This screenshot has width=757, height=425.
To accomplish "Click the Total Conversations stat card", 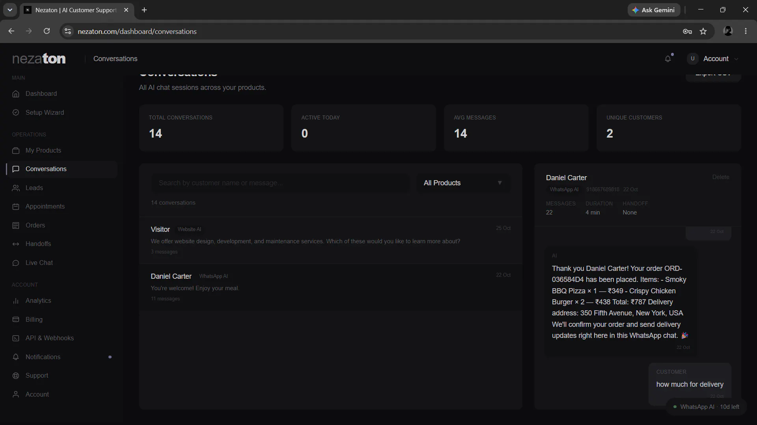I will click(x=211, y=128).
